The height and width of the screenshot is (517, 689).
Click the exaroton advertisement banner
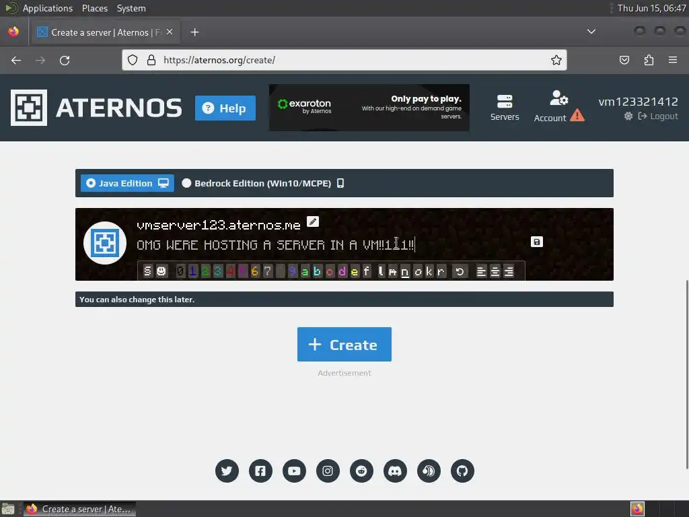369,108
